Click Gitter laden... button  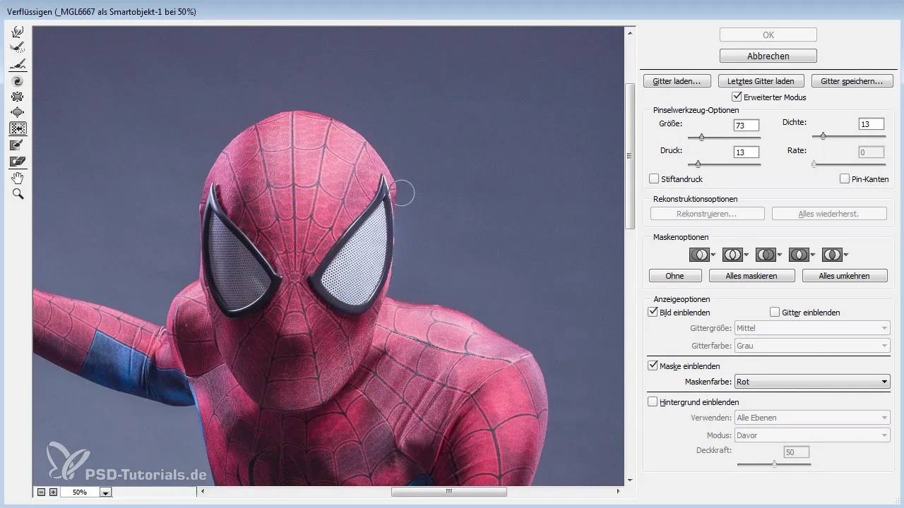[x=677, y=81]
